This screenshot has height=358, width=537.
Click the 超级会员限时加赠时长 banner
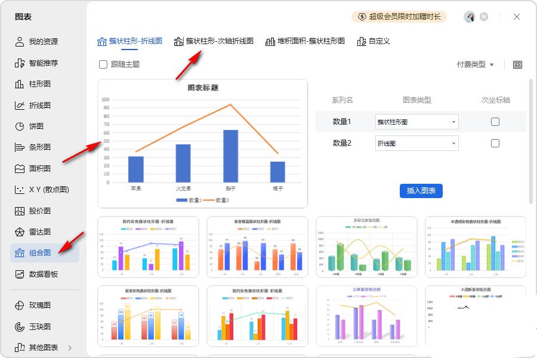(399, 17)
